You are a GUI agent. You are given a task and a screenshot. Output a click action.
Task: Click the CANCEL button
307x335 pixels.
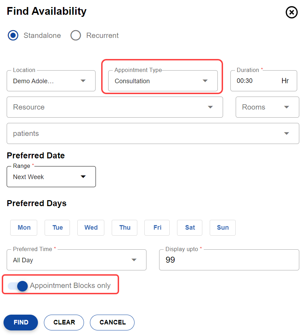click(112, 322)
